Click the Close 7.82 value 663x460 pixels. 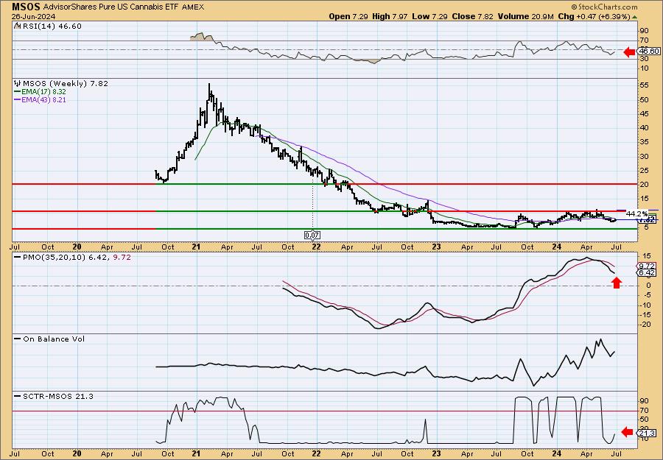[x=473, y=16]
